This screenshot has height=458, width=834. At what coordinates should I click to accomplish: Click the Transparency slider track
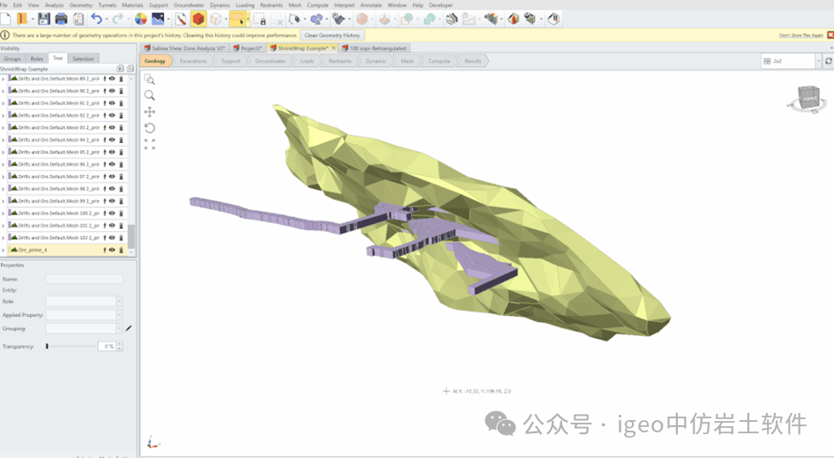coord(72,347)
